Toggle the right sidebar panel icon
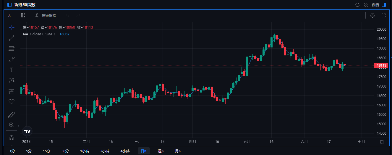Image resolution: width=392 pixels, height=155 pixels. (384, 5)
